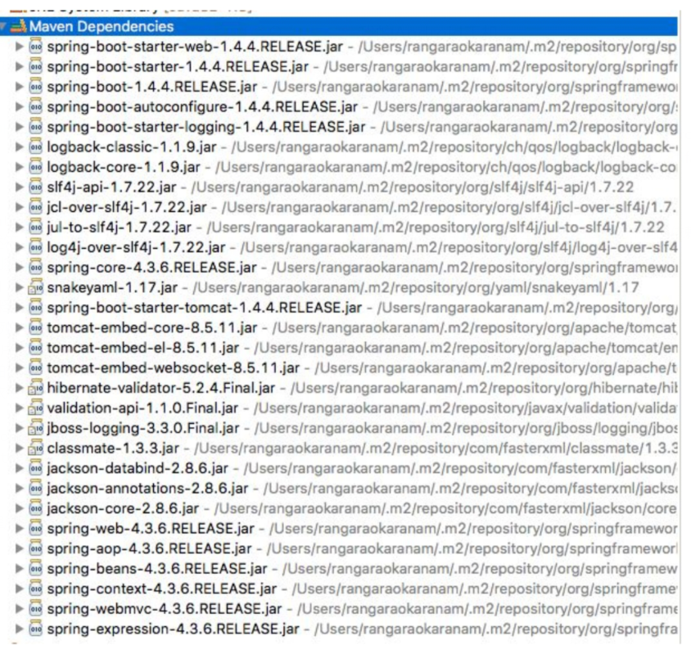Expand the tomcat-embed-core-8.5.11.jar node

tap(19, 327)
